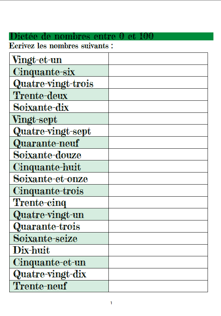Click the page number at the bottom
This screenshot has width=221, height=316.
[111, 303]
